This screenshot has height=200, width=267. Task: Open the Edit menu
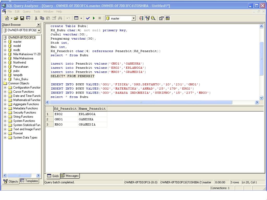(x=17, y=11)
